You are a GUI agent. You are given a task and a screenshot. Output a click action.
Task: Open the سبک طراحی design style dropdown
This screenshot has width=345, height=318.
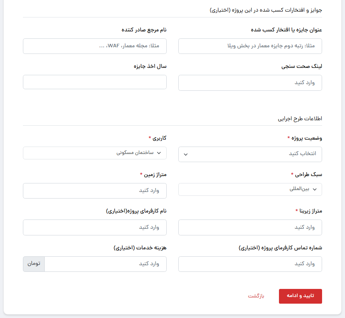[250, 189]
